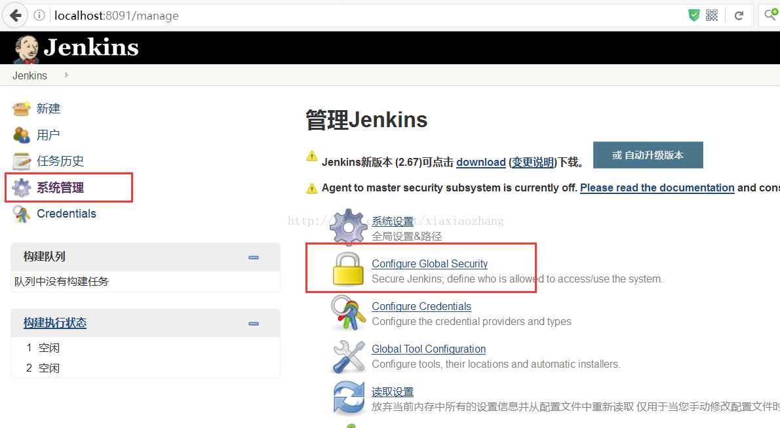Image resolution: width=780 pixels, height=428 pixels.
Task: Click the keys icon for Configure Credentials
Action: [347, 313]
